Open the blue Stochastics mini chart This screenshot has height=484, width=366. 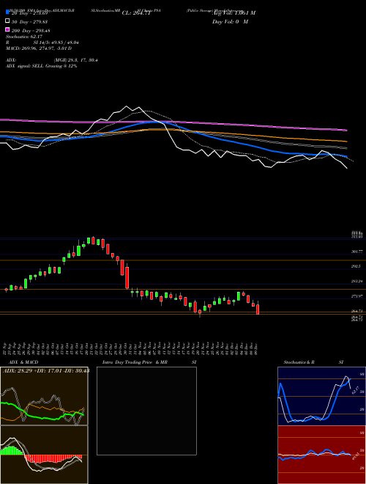(321, 396)
